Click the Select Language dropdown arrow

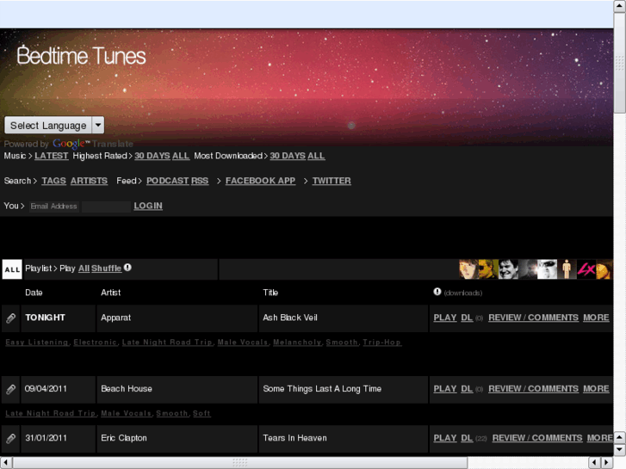tap(98, 126)
